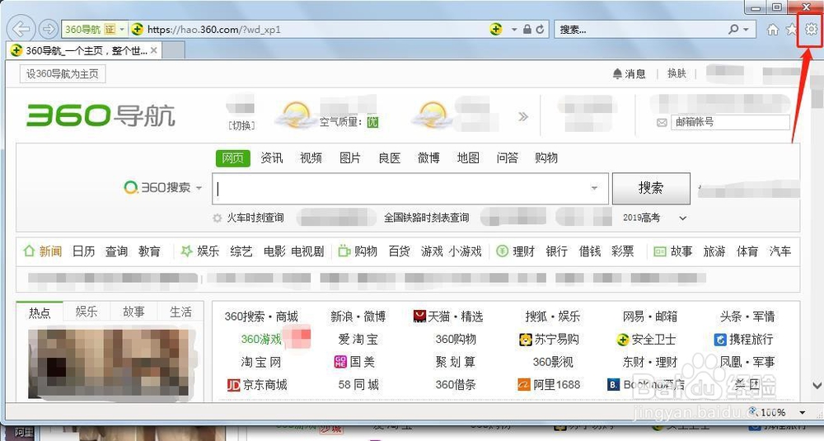
Task: Click the 国美 GOME icon
Action: (x=340, y=362)
